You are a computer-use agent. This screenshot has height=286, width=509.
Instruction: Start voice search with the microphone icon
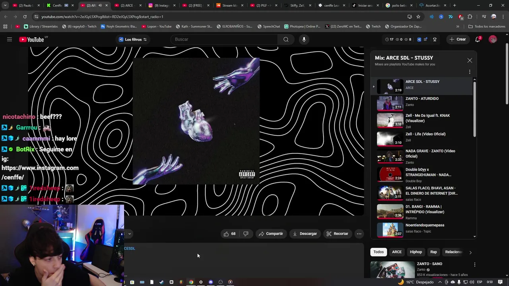point(304,39)
